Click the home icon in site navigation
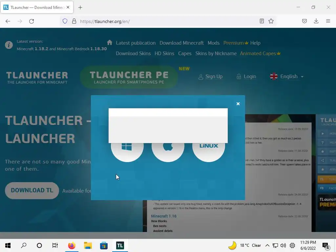This screenshot has width=336, height=252. coord(110,42)
